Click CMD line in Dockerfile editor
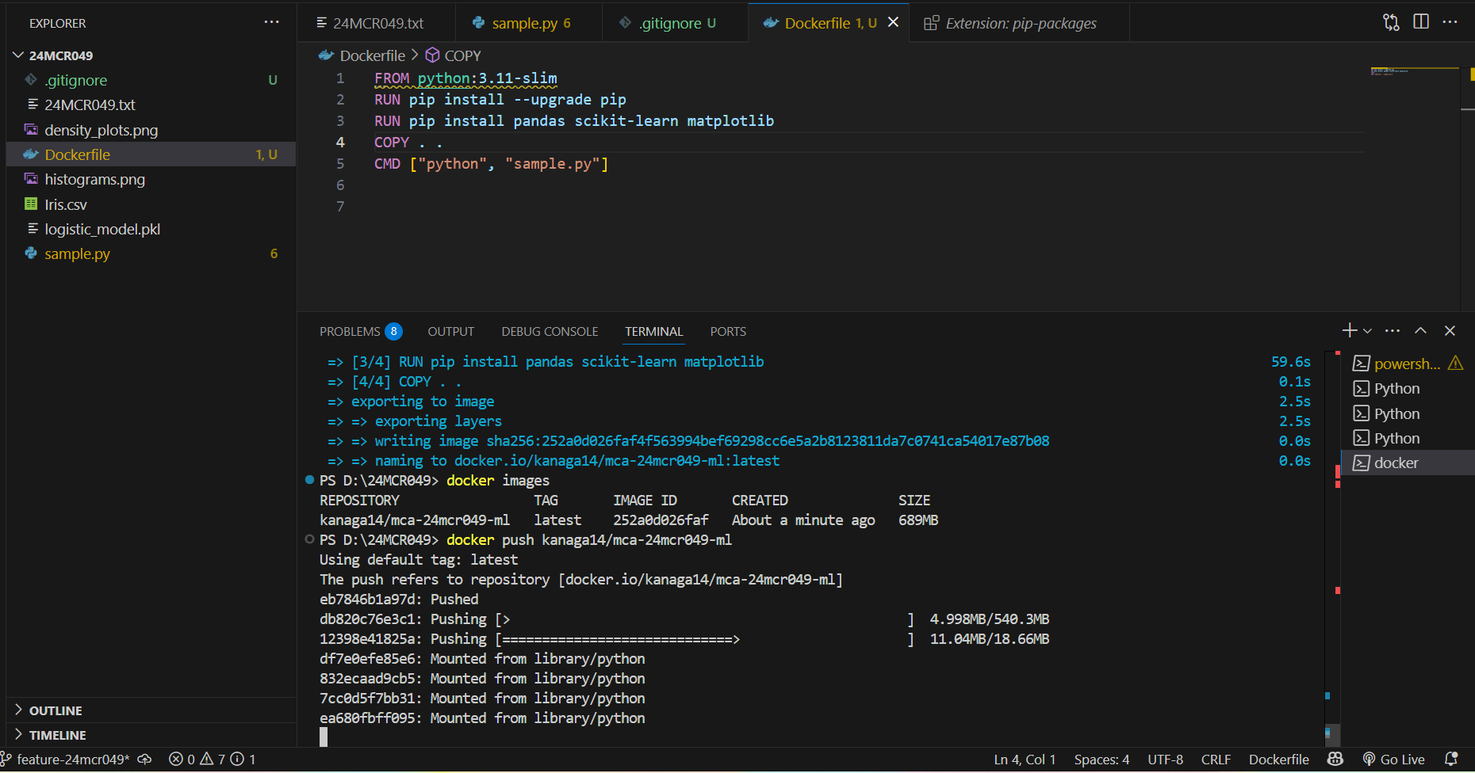The image size is (1475, 773). (x=491, y=164)
